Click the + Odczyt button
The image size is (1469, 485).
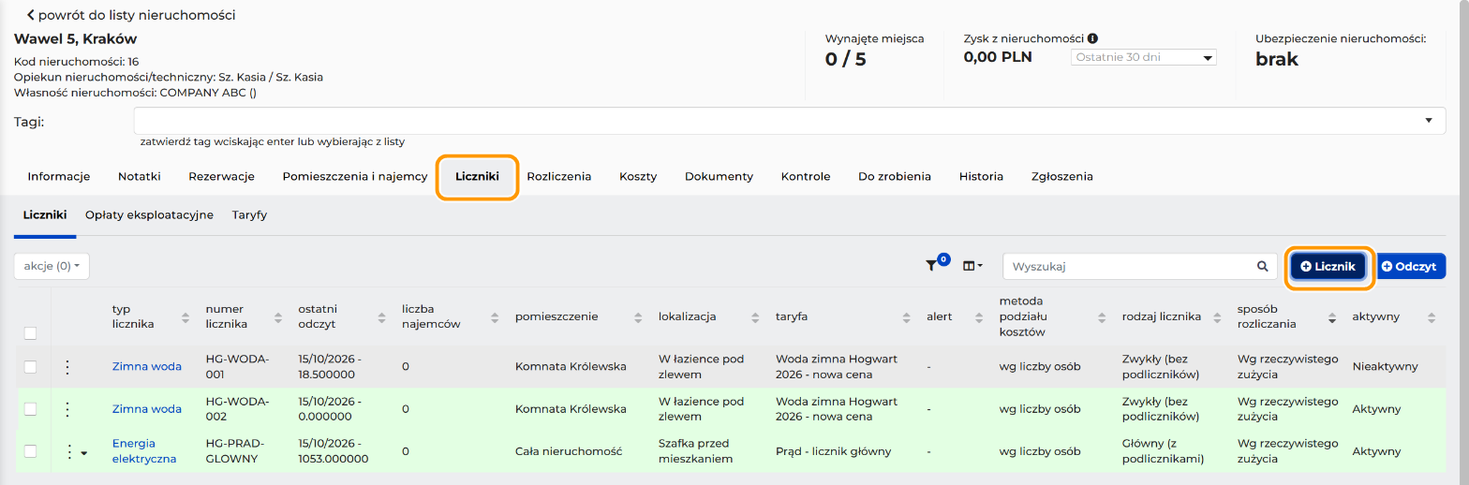coord(1409,267)
